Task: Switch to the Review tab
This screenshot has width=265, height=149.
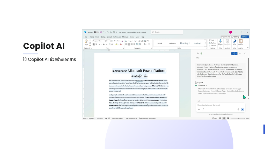Action: coord(132,37)
